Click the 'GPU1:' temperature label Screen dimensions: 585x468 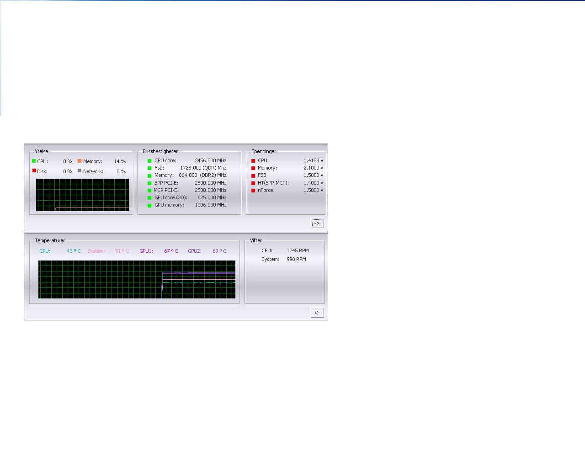(146, 251)
